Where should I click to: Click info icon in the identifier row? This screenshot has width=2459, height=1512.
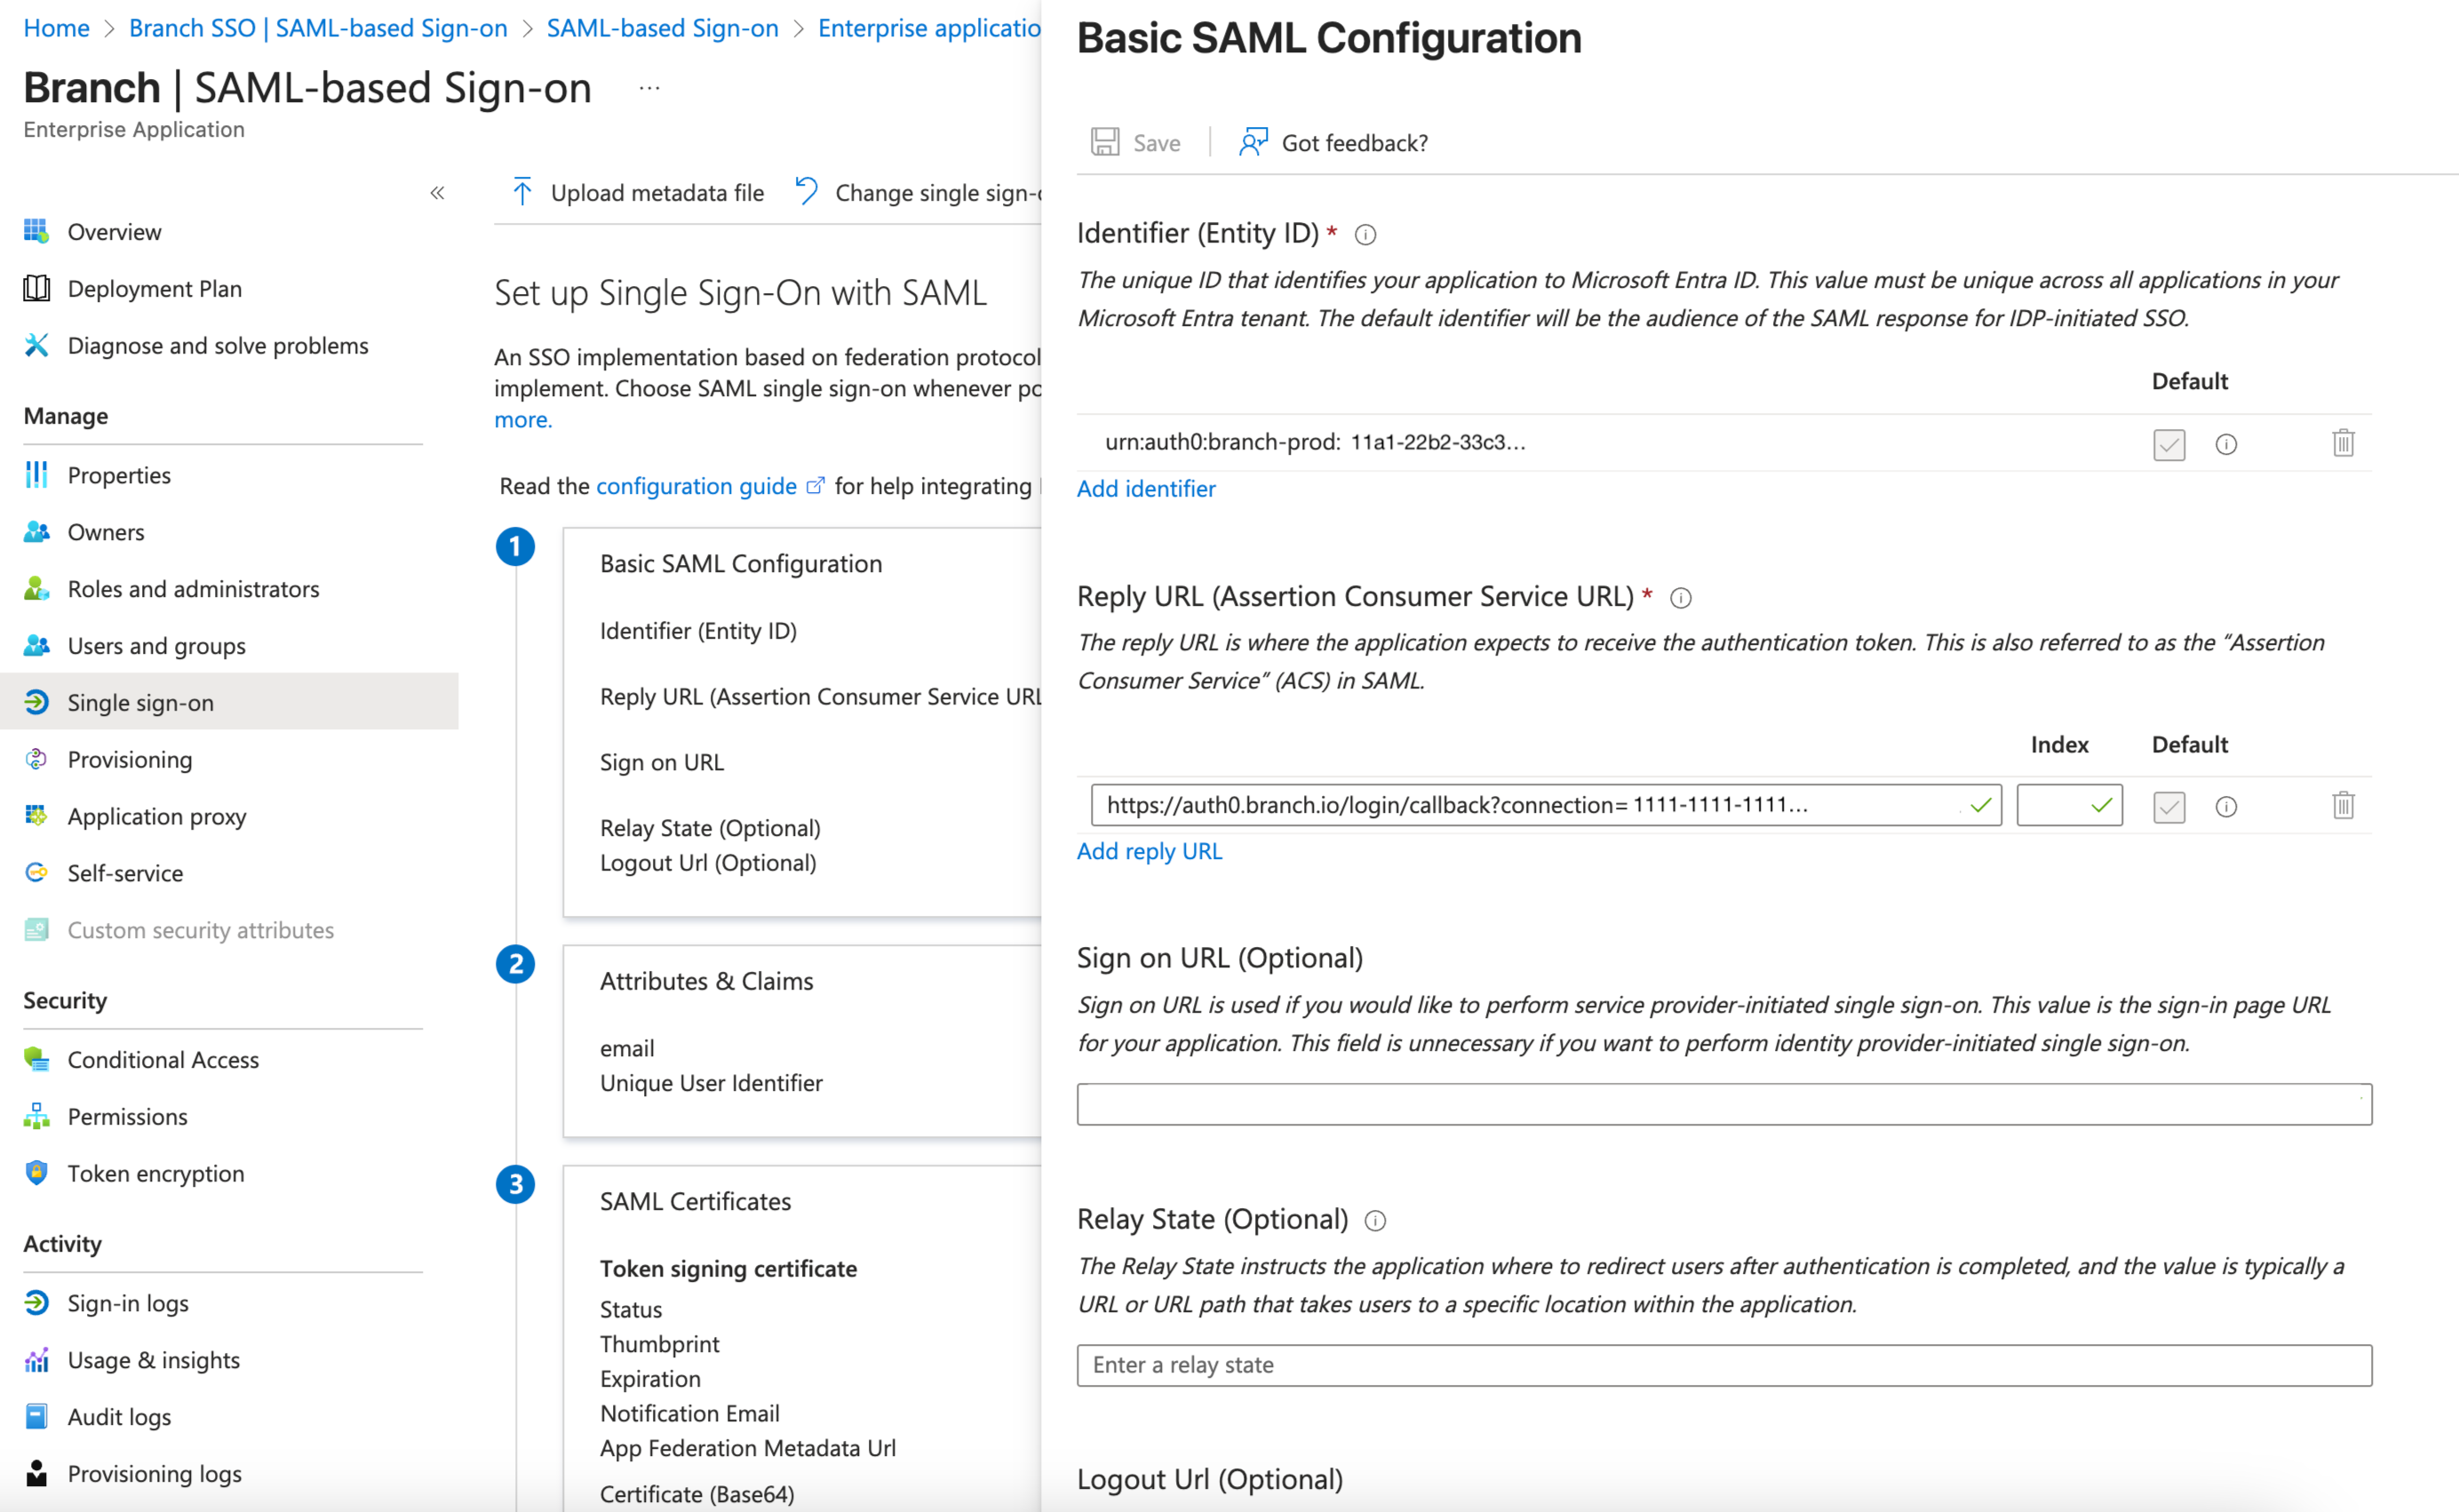(x=2226, y=443)
